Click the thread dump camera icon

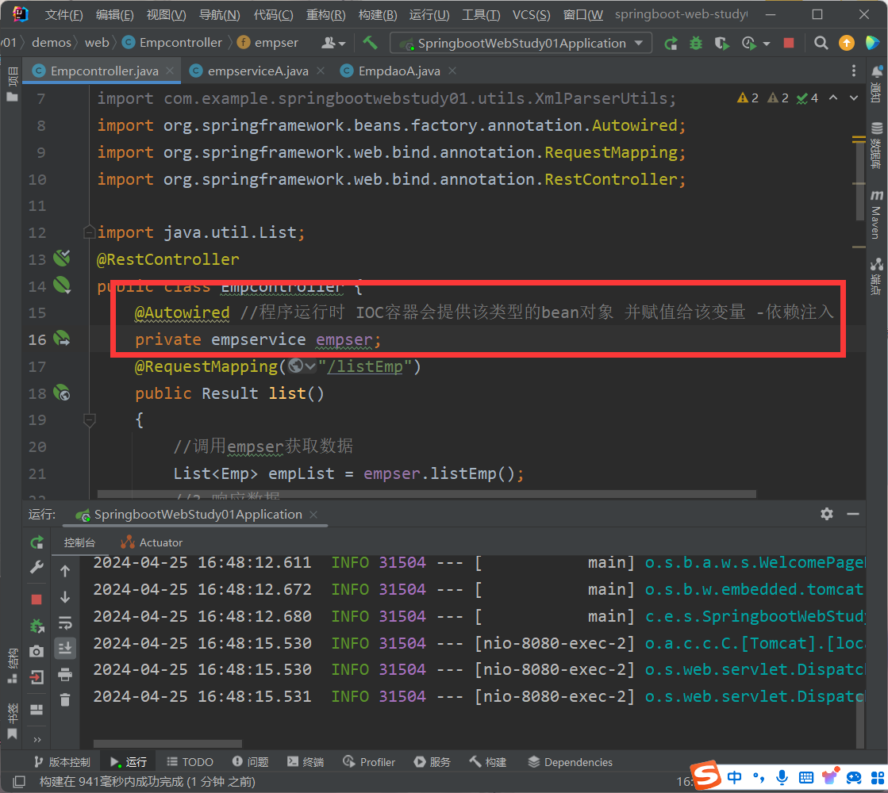point(37,651)
